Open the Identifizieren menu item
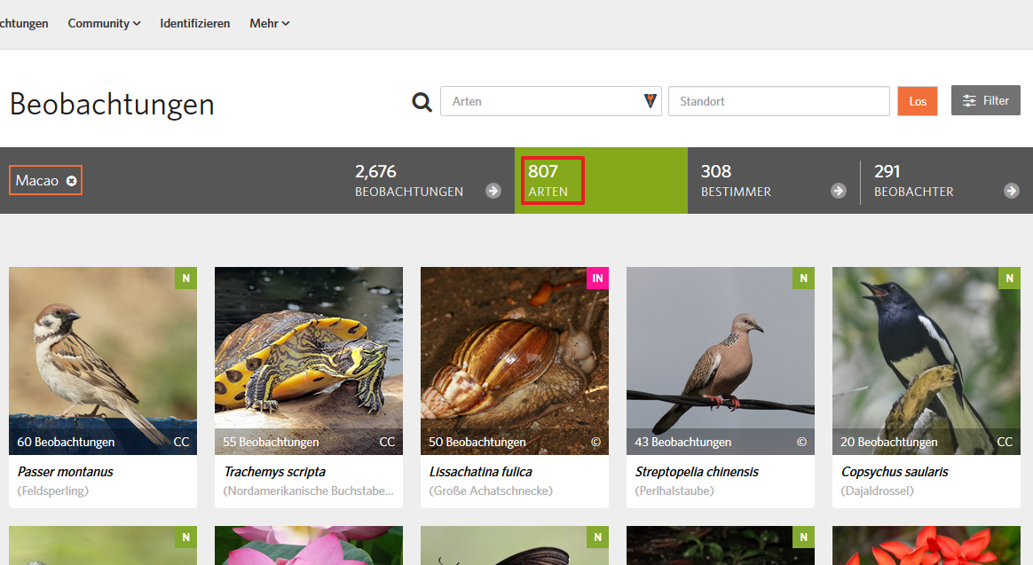Image resolution: width=1033 pixels, height=565 pixels. tap(195, 23)
